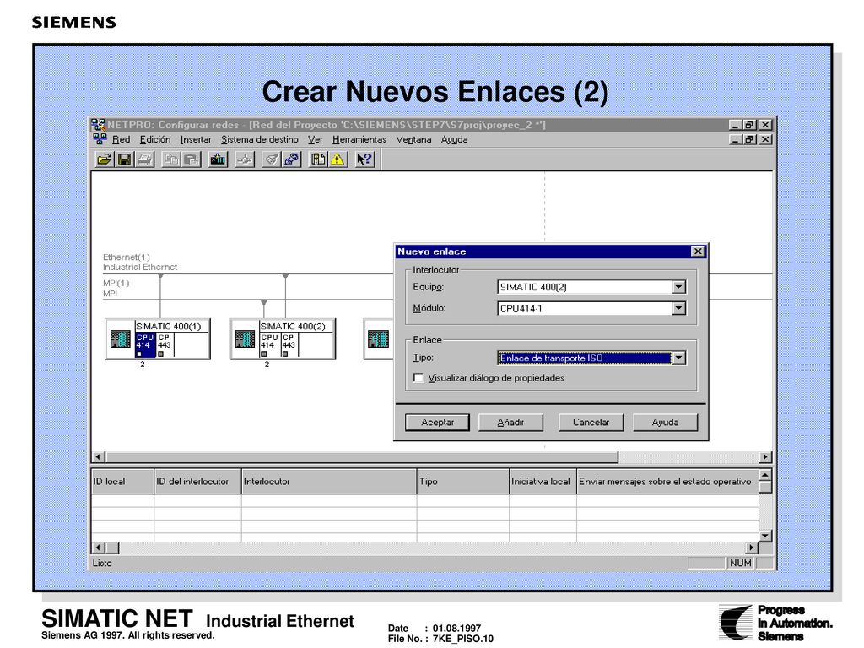Click the catalog book toolbar icon
864x648 pixels.
pos(318,159)
